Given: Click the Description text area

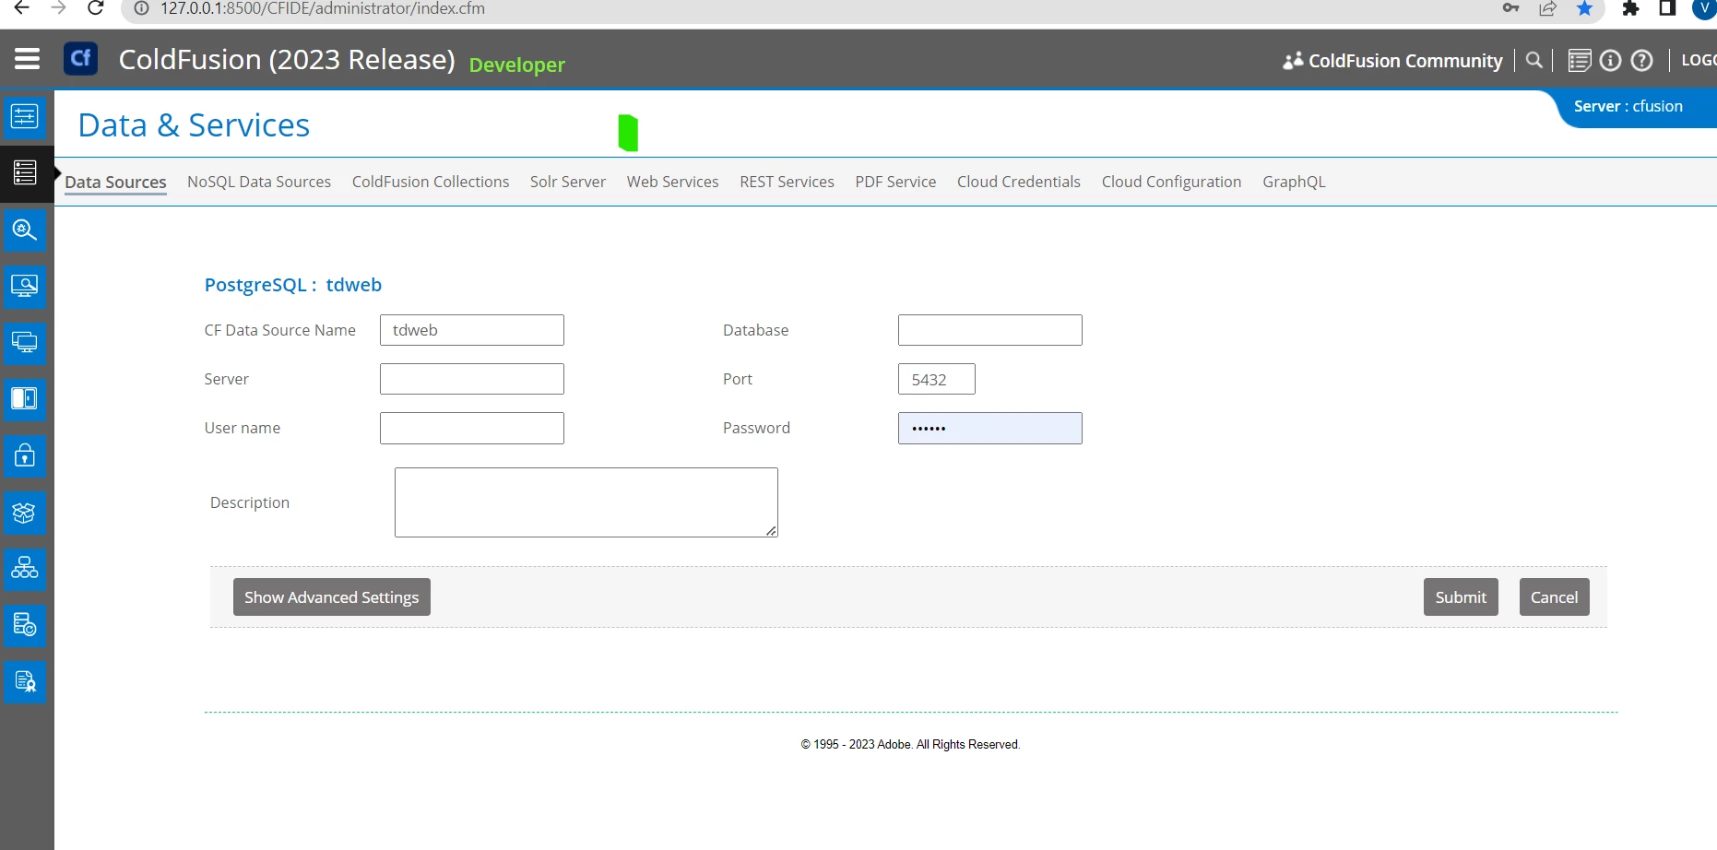Looking at the screenshot, I should click(x=586, y=502).
